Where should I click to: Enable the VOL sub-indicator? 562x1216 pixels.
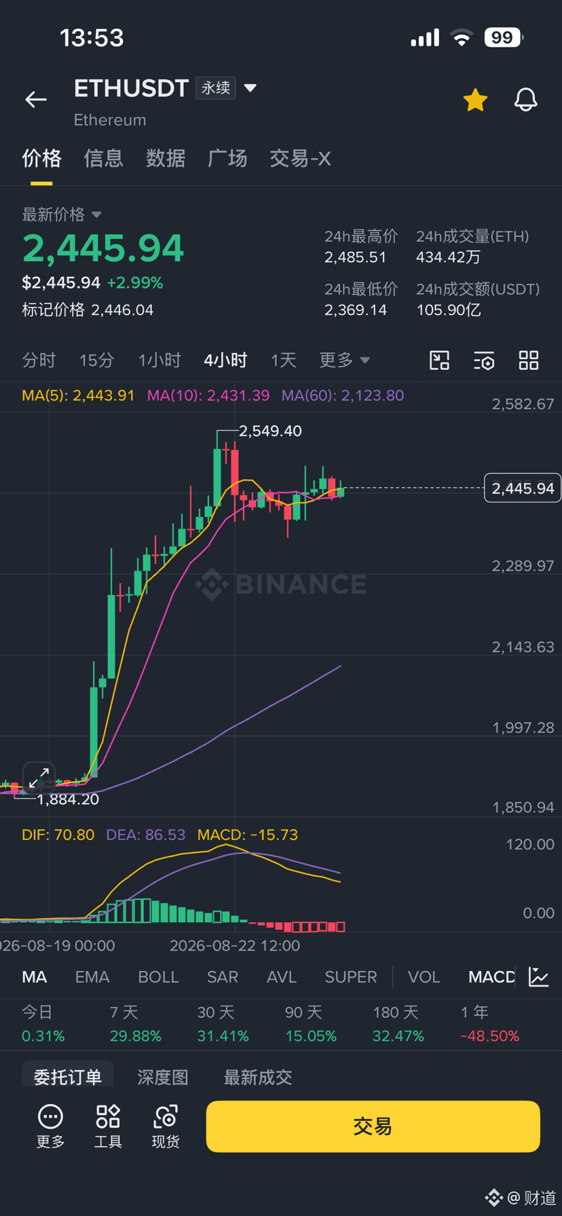pos(424,977)
